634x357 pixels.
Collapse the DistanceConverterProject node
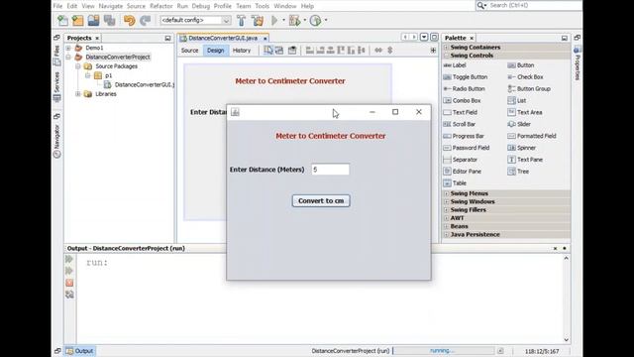coord(68,58)
